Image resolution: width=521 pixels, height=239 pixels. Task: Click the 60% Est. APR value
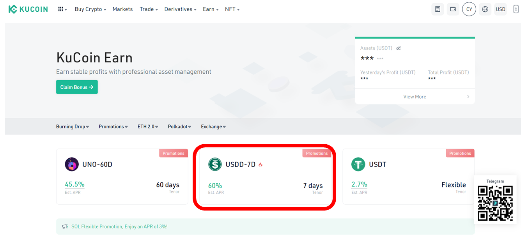tap(215, 186)
